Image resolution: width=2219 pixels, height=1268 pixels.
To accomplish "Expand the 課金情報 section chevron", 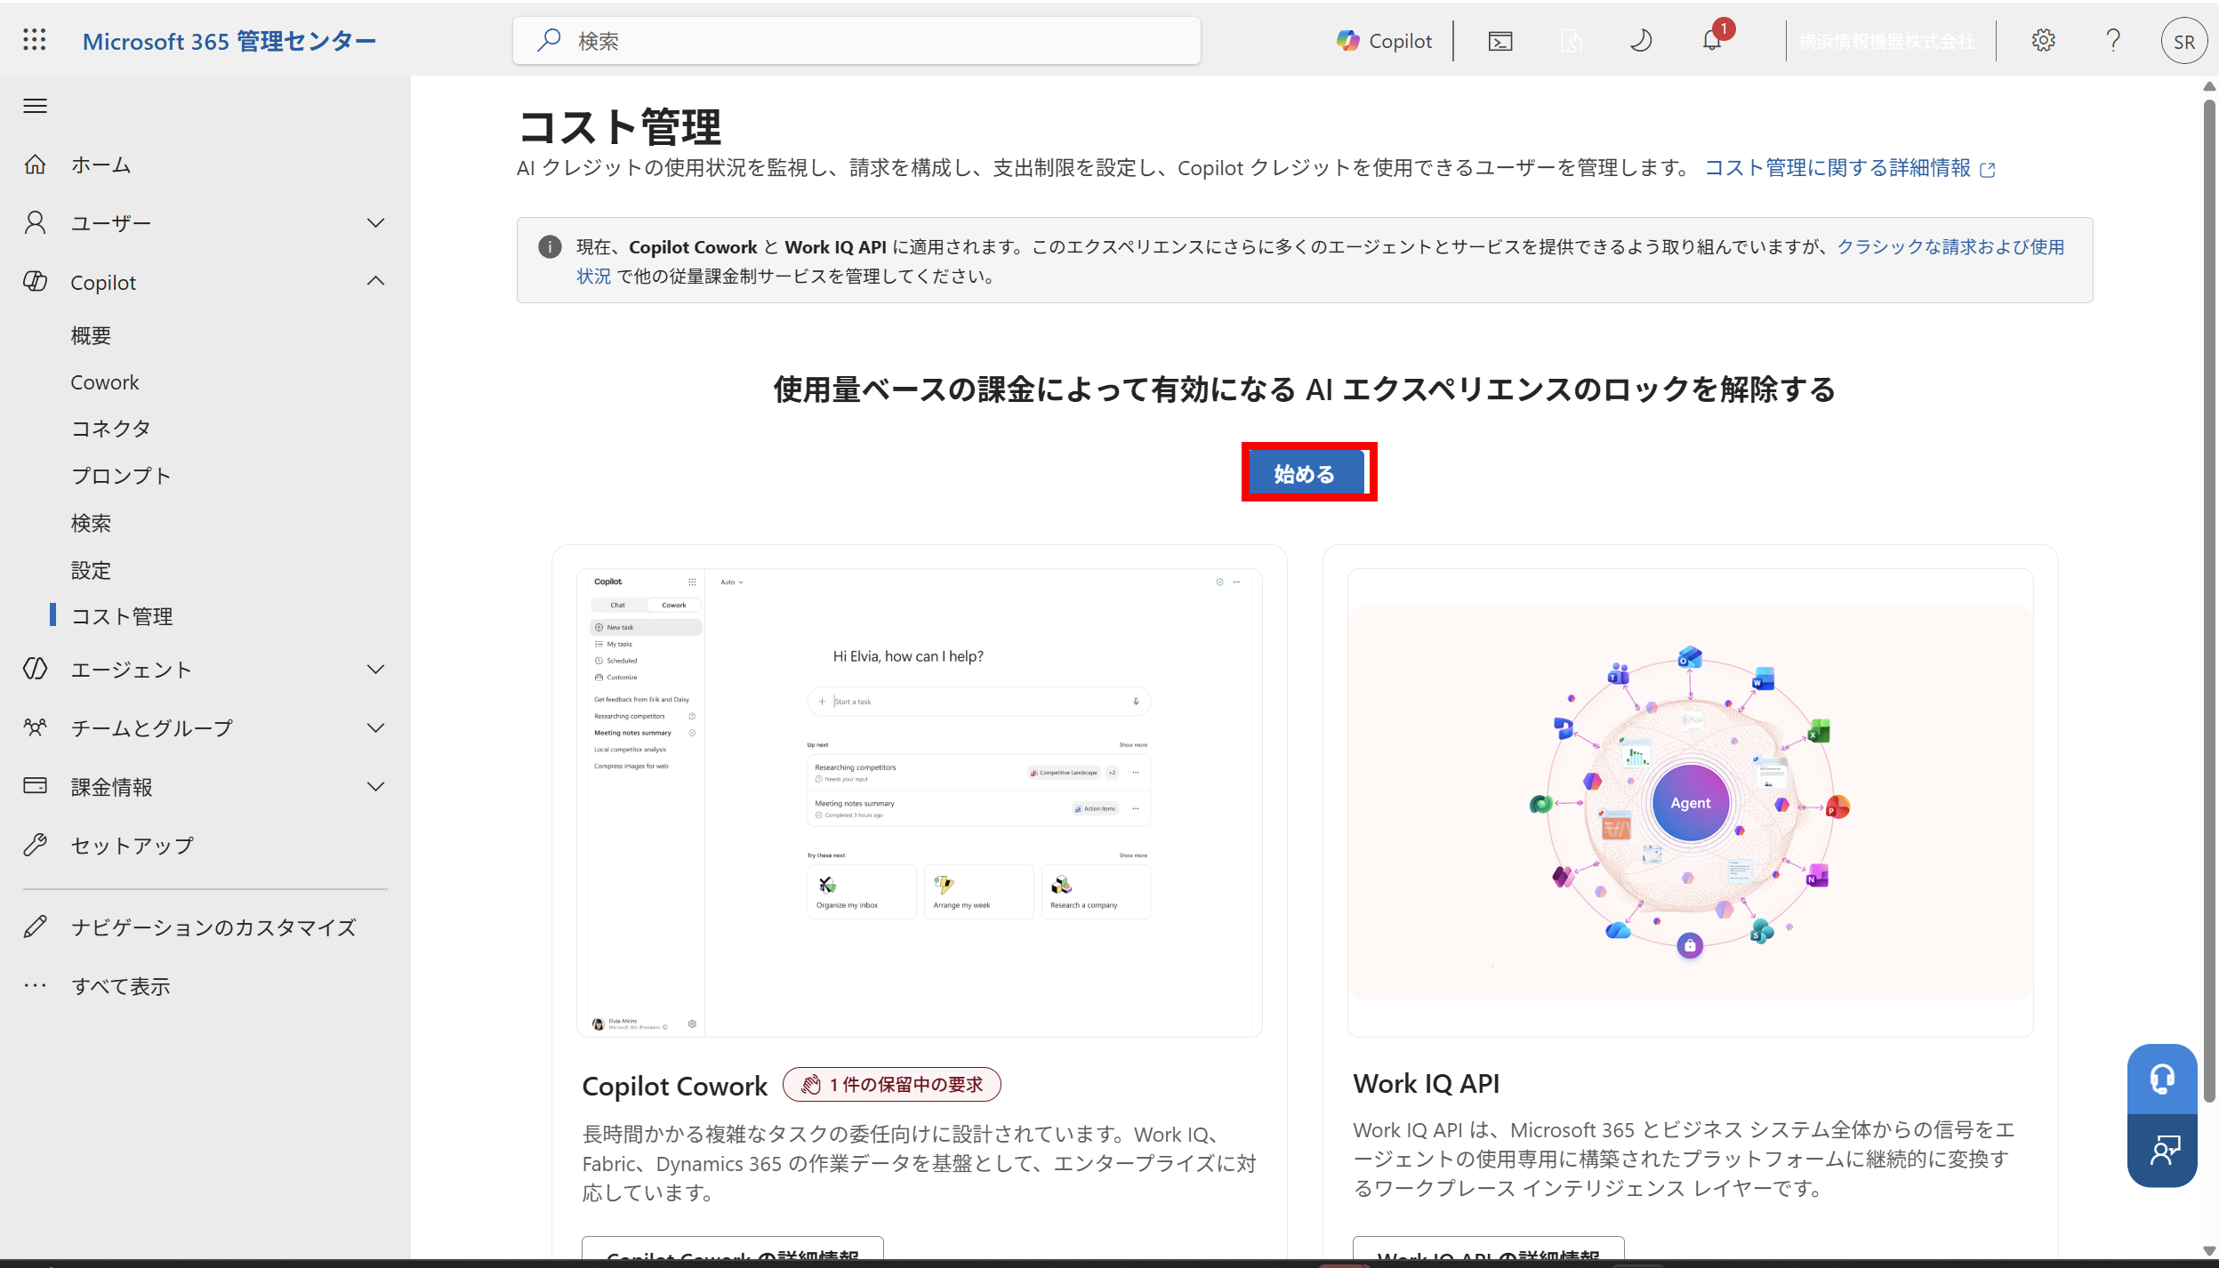I will (375, 786).
